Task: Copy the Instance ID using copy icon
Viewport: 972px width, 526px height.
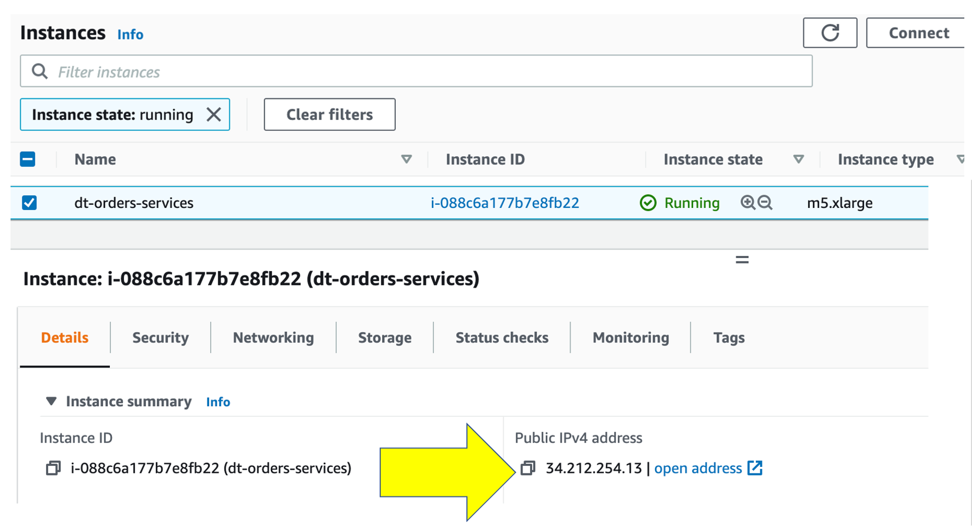Action: point(53,468)
